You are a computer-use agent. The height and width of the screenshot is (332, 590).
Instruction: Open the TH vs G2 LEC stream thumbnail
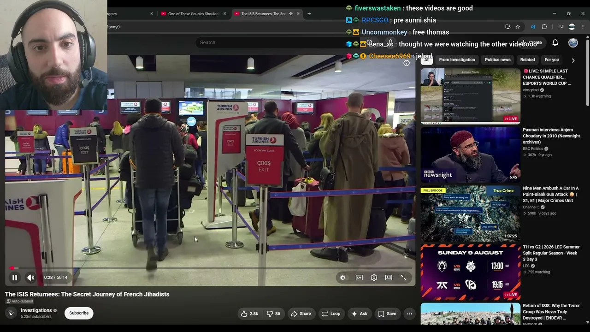point(470,272)
